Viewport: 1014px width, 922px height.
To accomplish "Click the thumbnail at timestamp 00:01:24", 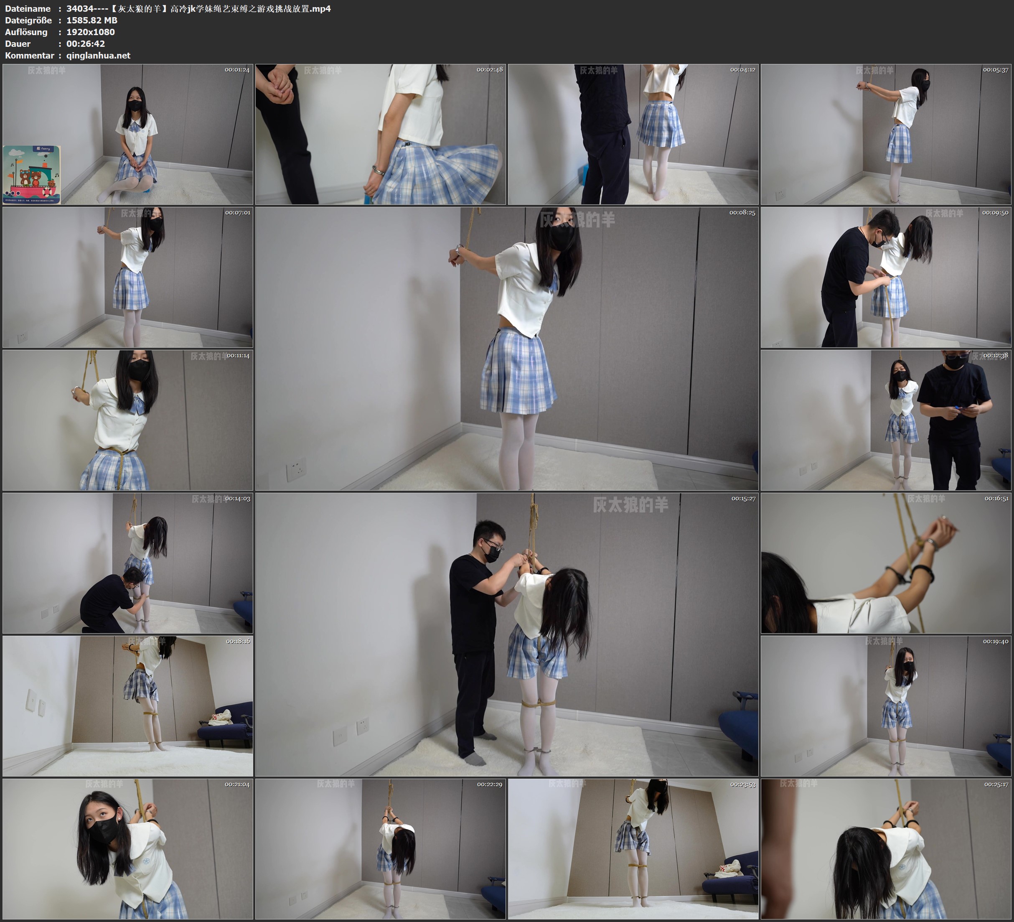I will [x=128, y=135].
